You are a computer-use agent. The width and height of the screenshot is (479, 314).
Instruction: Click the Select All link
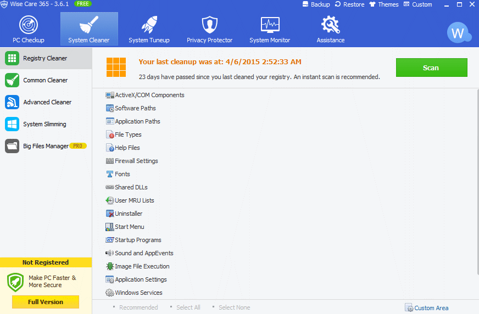coord(188,307)
